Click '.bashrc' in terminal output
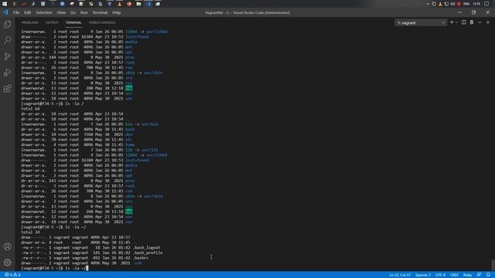Image resolution: width=495 pixels, height=278 pixels. click(x=141, y=258)
